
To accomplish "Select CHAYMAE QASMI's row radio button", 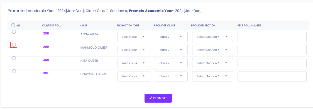I will (x=14, y=71).
